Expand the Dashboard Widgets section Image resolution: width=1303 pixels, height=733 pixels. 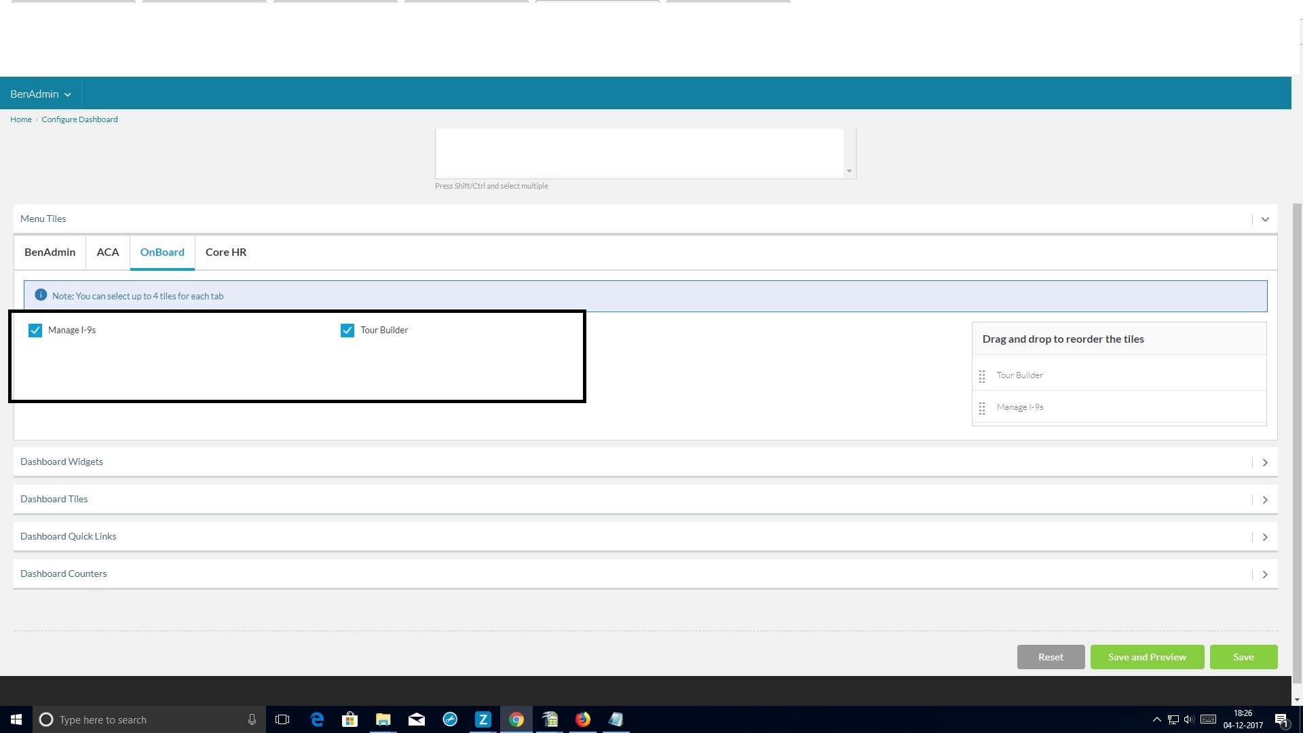tap(1264, 462)
